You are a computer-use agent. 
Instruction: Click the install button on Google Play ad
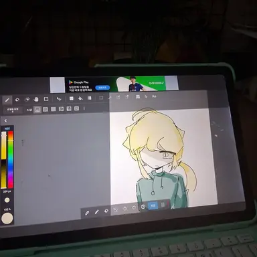pos(102,88)
